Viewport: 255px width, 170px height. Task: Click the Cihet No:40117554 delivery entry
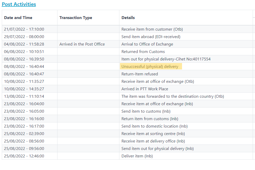tap(166, 59)
